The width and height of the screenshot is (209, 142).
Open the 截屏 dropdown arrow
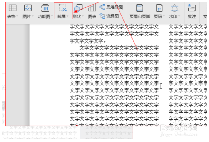tap(67, 16)
